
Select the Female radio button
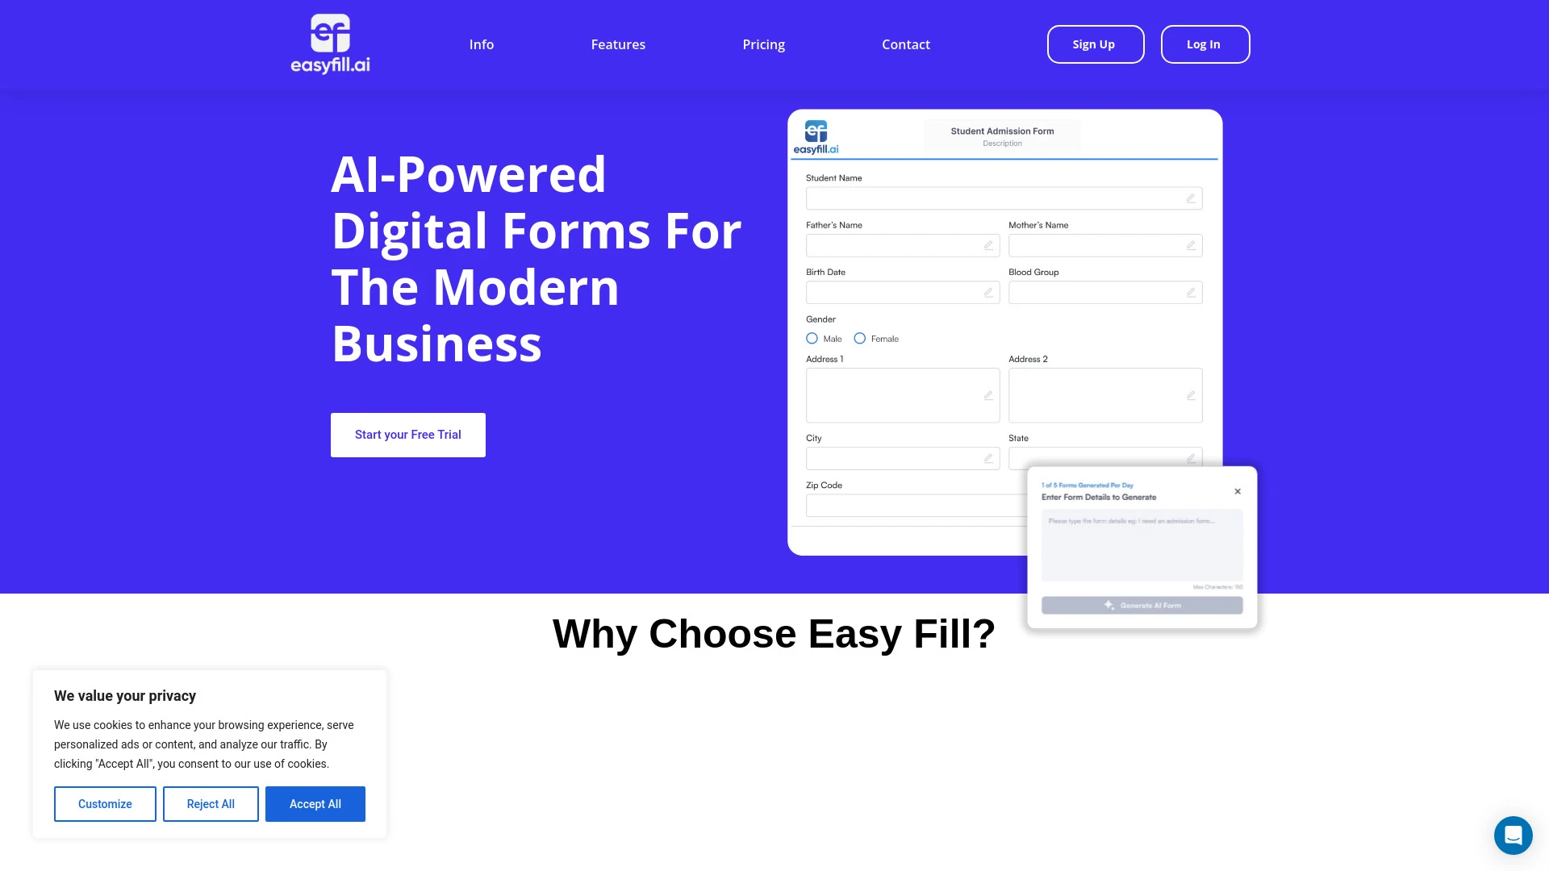click(859, 338)
